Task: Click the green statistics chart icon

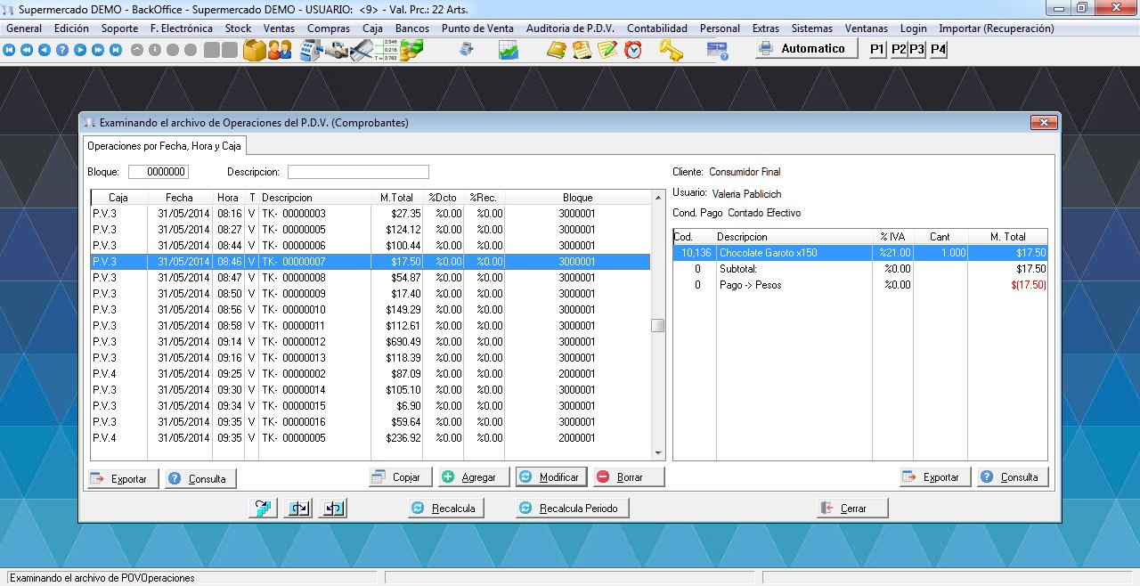Action: [509, 50]
